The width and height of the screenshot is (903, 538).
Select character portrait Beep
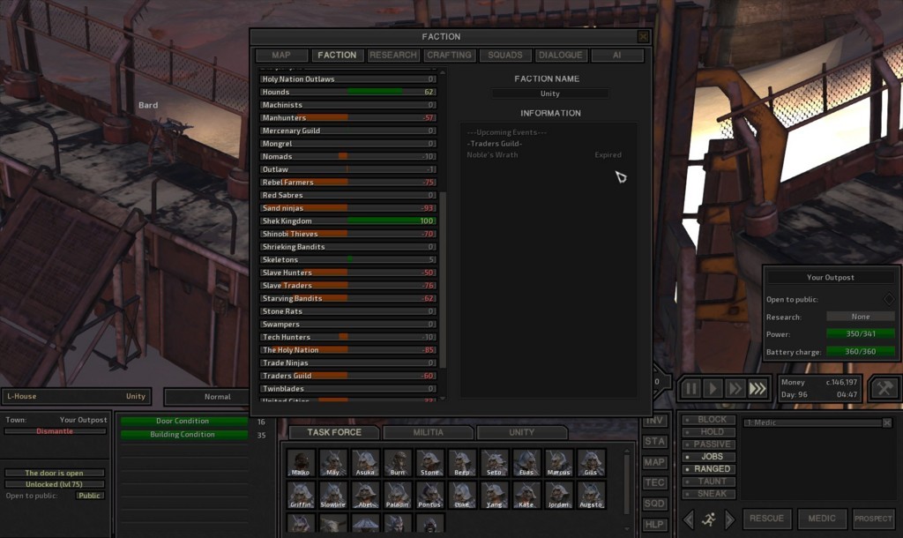462,463
